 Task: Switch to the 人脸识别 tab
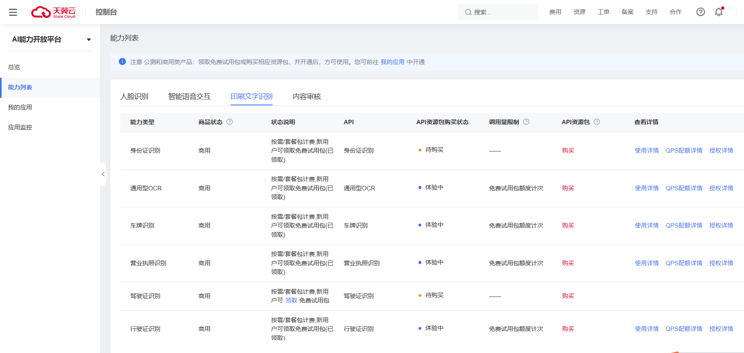click(134, 97)
